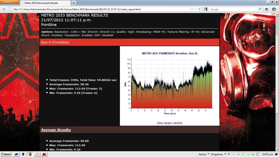Open the Games taskbar toolbar
Image resolution: width=279 pixels, height=157 pixels.
pyautogui.click(x=202, y=154)
